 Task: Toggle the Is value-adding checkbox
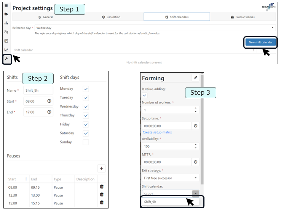(145, 95)
